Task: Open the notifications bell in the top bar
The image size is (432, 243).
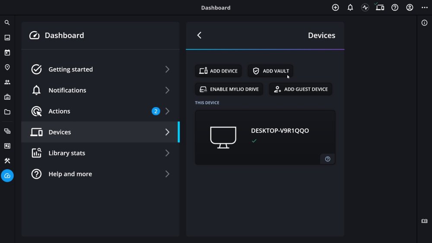Action: coord(350,8)
